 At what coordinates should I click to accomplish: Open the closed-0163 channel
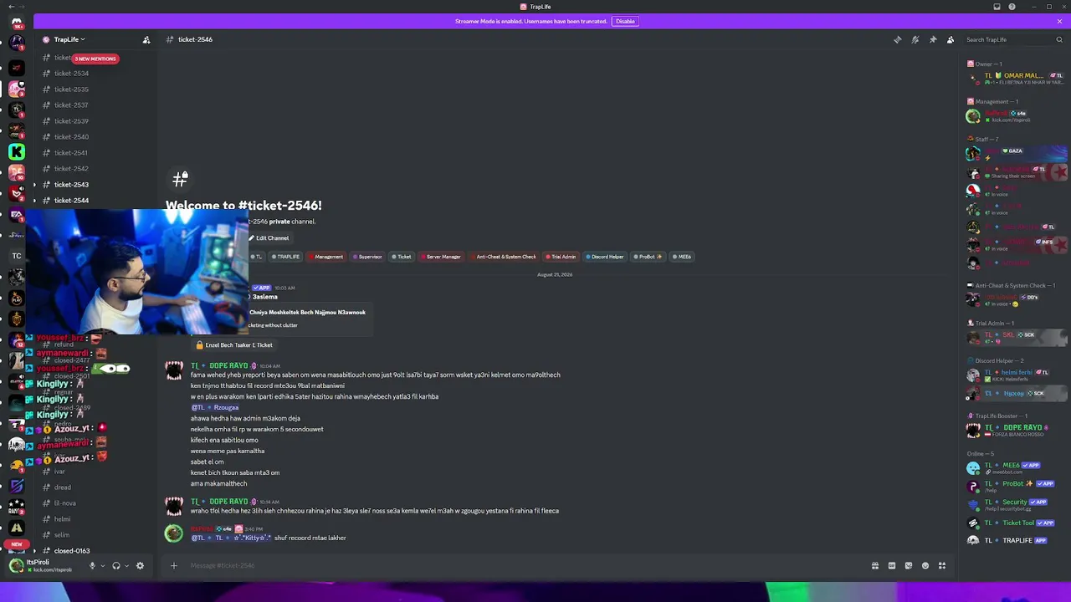(x=72, y=551)
